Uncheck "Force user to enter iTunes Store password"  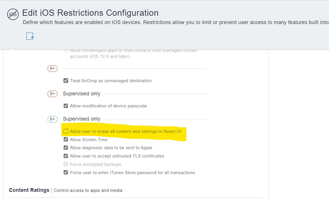pos(66,172)
